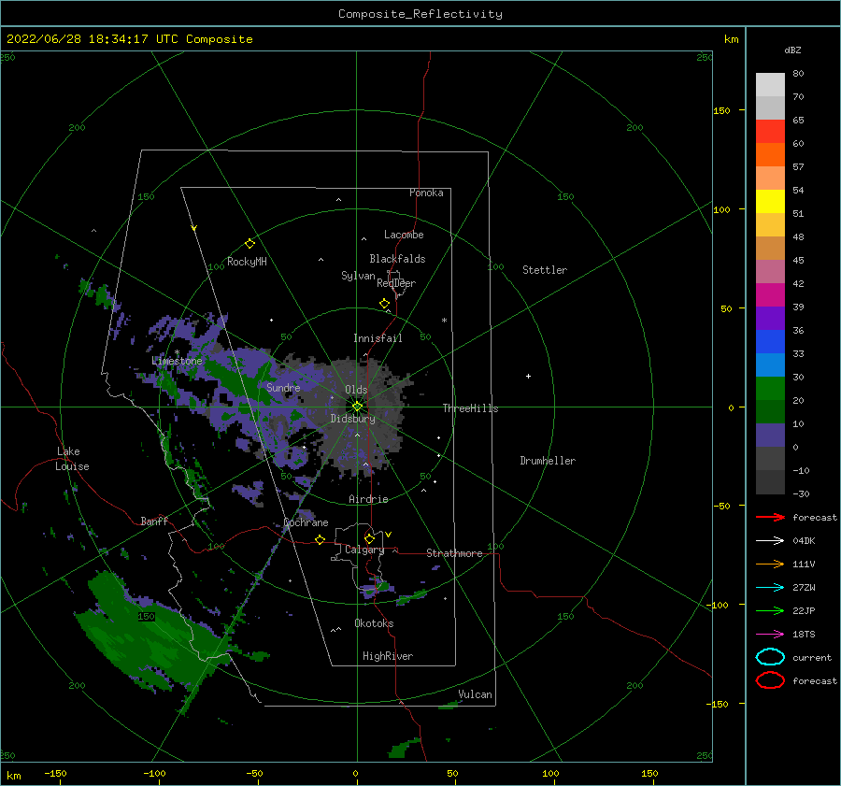Click the yellow diamond inside Calgary boundary
The image size is (841, 786).
(x=369, y=538)
